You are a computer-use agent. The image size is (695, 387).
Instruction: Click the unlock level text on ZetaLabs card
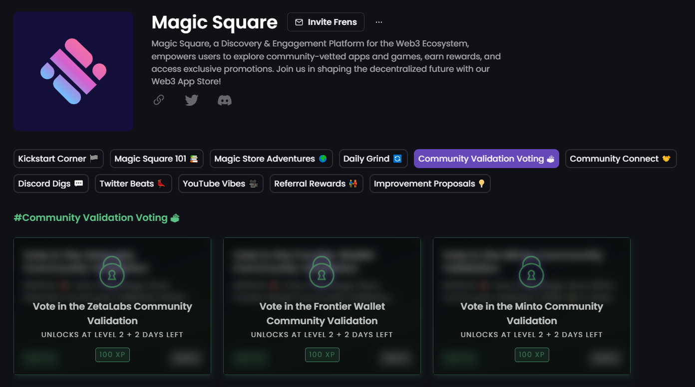tap(112, 335)
